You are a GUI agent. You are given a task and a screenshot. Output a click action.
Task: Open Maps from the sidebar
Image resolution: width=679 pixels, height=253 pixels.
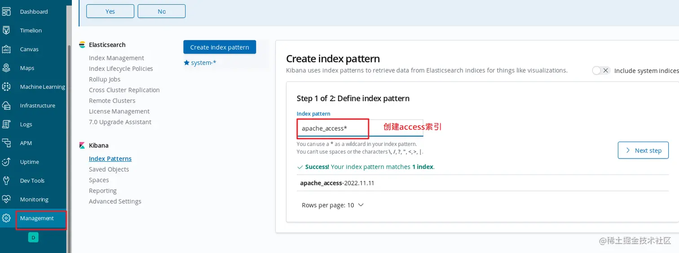pos(27,68)
